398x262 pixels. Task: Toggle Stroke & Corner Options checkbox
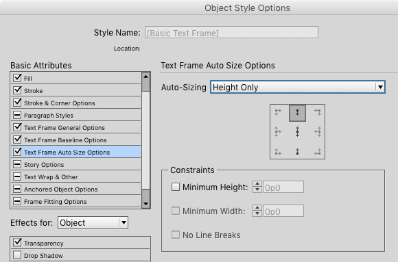[x=17, y=103]
